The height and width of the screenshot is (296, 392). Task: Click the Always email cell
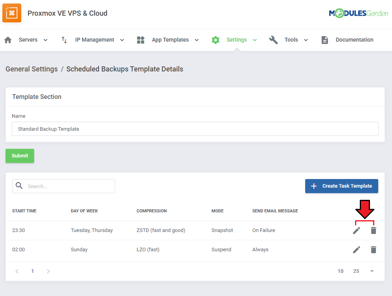tap(260, 250)
